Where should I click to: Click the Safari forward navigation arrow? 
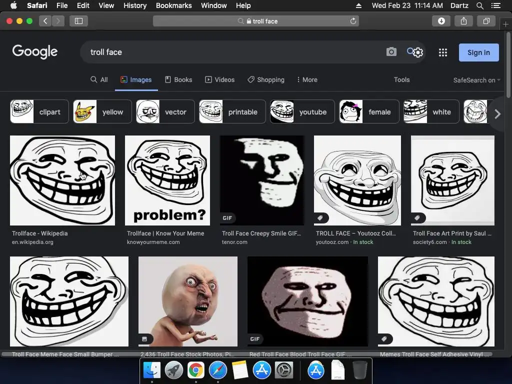pyautogui.click(x=58, y=21)
